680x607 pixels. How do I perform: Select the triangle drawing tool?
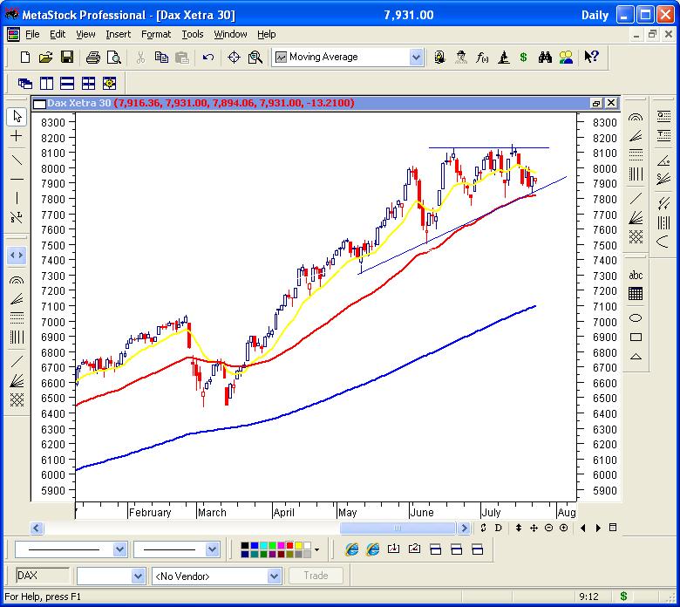(x=636, y=357)
